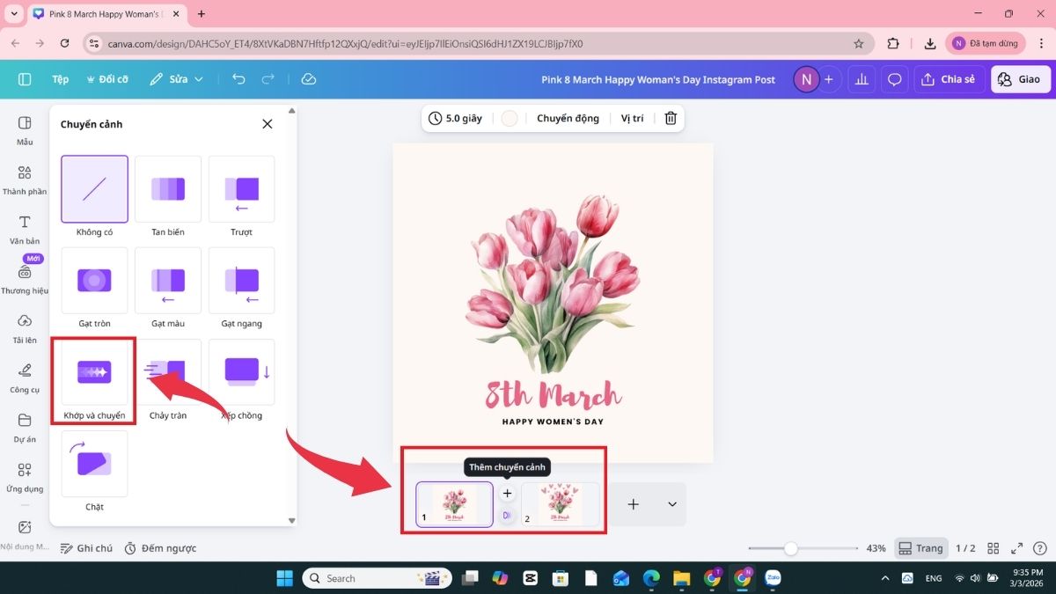Open the Mẫu sidebar tab
This screenshot has height=594, width=1056.
[x=25, y=130]
